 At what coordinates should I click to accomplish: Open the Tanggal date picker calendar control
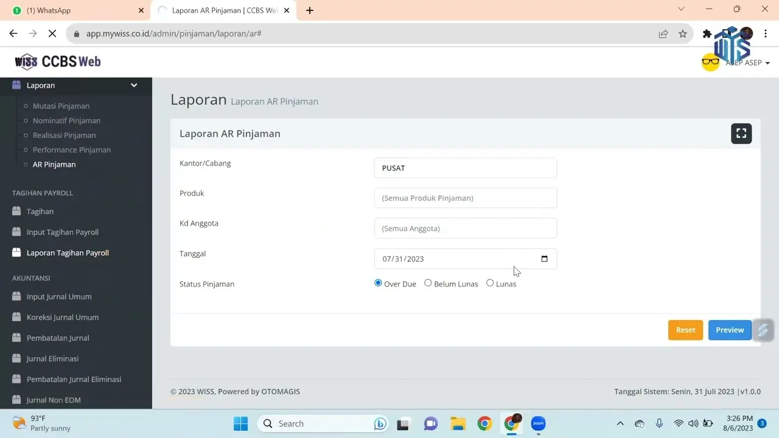click(x=544, y=259)
